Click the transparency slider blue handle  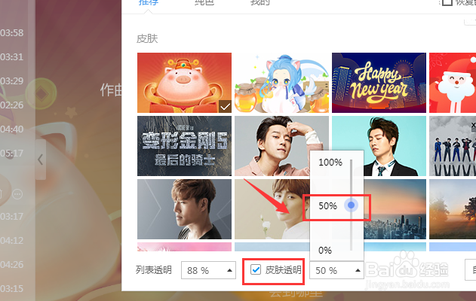click(x=352, y=205)
